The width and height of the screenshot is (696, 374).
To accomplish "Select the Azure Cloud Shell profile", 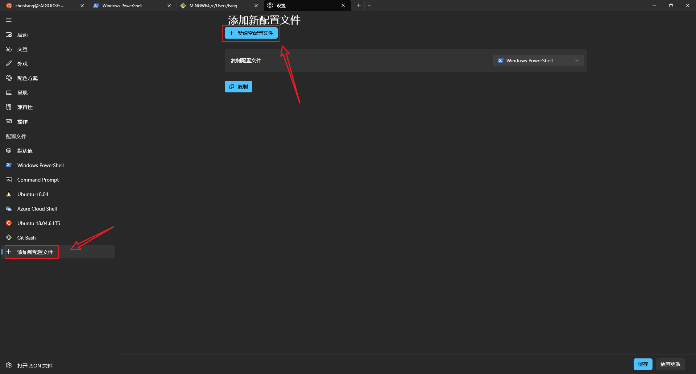I will coord(58,209).
